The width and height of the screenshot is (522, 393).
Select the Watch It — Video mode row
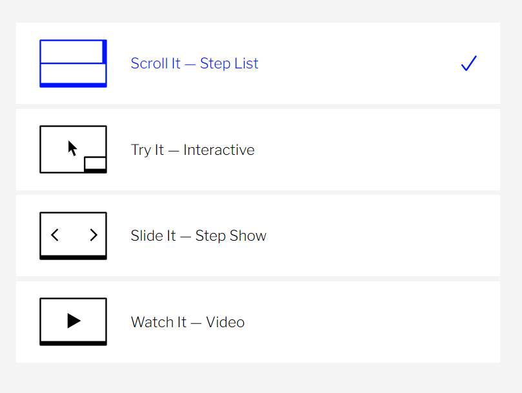pyautogui.click(x=258, y=321)
